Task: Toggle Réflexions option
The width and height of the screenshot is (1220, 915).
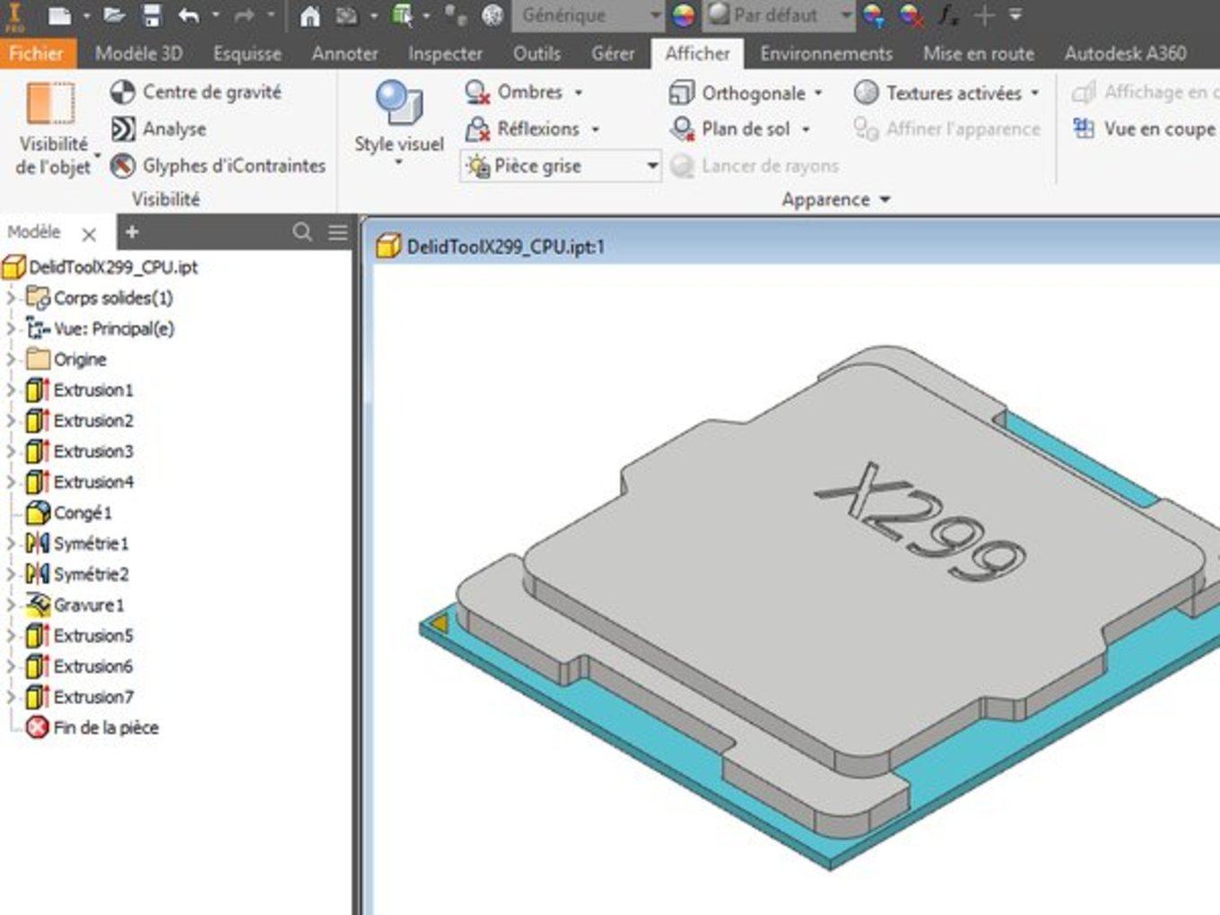Action: click(522, 129)
